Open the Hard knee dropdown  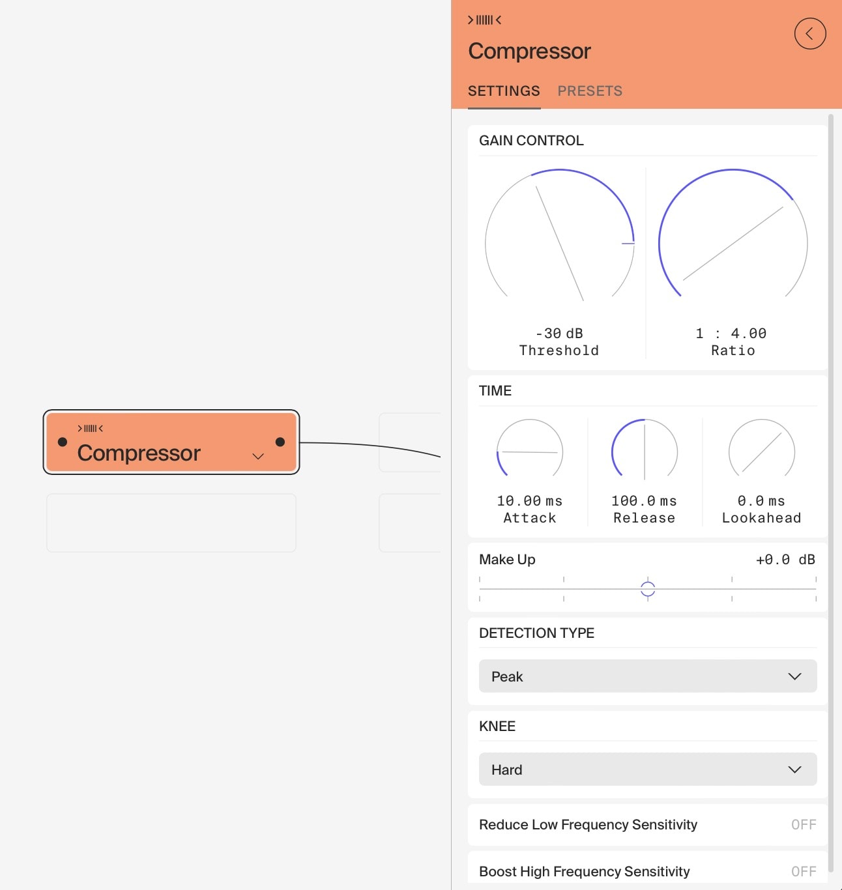click(647, 769)
